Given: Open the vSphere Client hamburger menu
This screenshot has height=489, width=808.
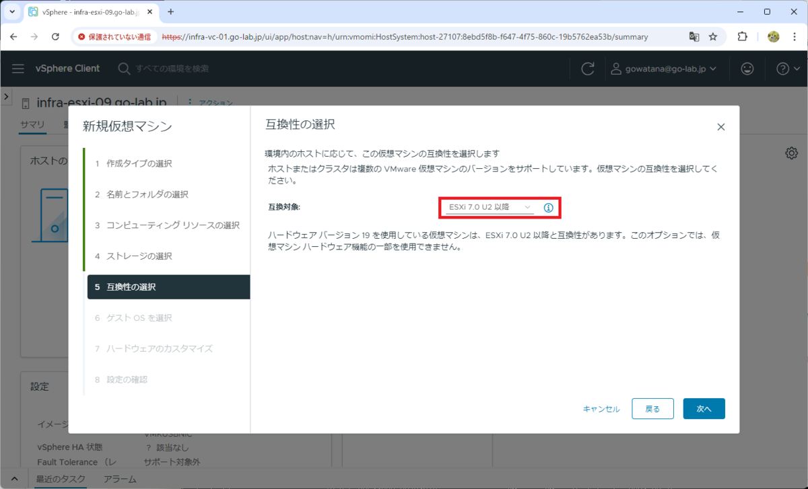Looking at the screenshot, I should coord(18,69).
